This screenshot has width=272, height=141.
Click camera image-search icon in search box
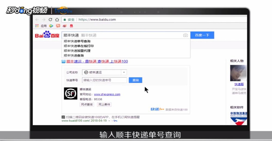tap(186, 35)
